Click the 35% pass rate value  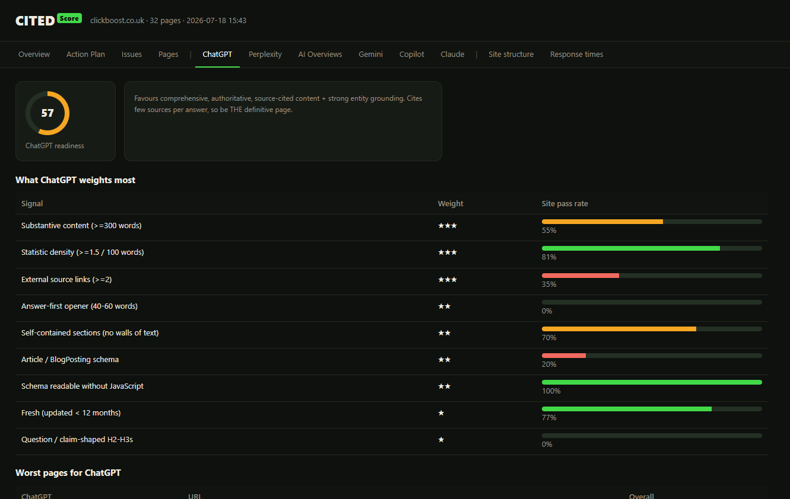(x=549, y=284)
